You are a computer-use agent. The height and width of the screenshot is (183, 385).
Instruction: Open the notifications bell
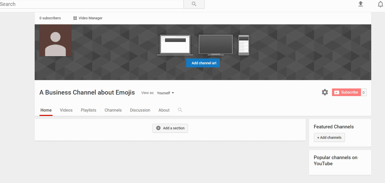click(x=380, y=4)
